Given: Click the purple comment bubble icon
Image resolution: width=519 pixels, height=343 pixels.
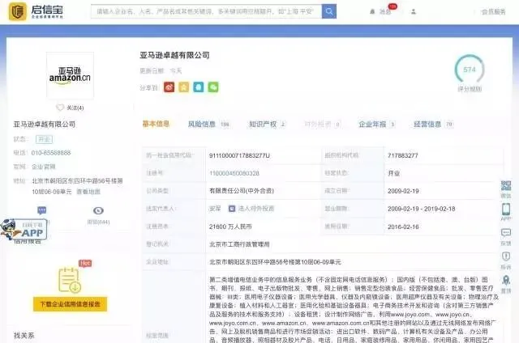Looking at the screenshot, I should (x=42, y=210).
